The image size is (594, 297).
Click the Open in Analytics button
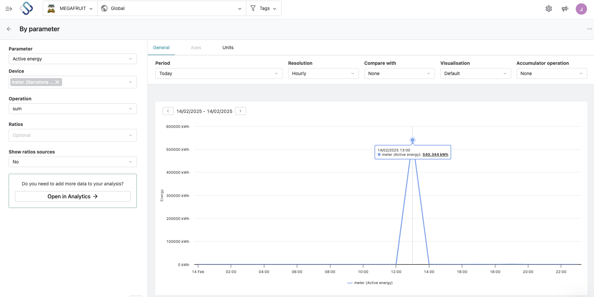(x=73, y=196)
